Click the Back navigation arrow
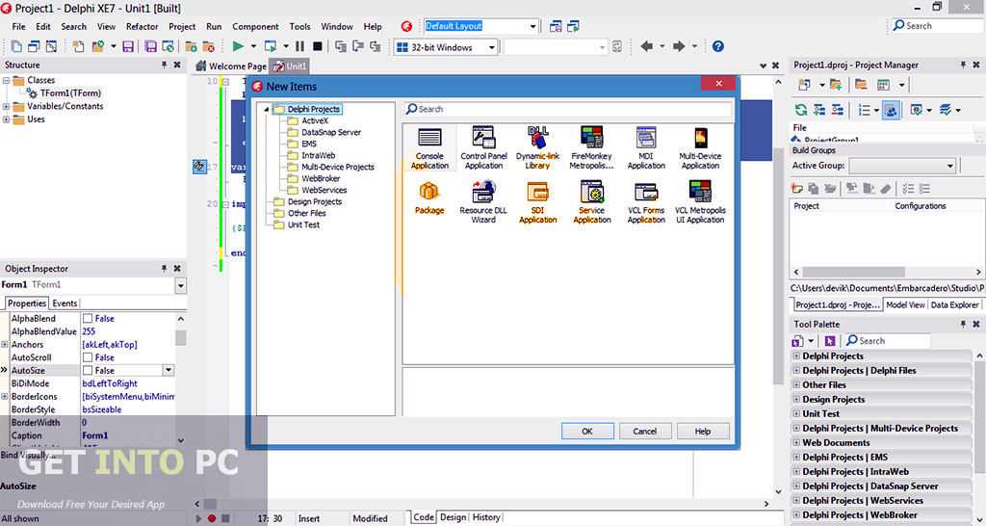 647,46
